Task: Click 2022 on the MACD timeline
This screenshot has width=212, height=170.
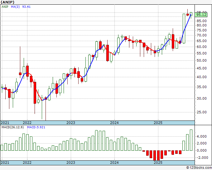Action: point(27,163)
